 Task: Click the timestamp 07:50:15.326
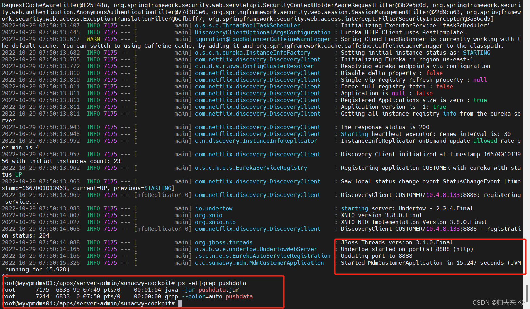(x=59, y=263)
